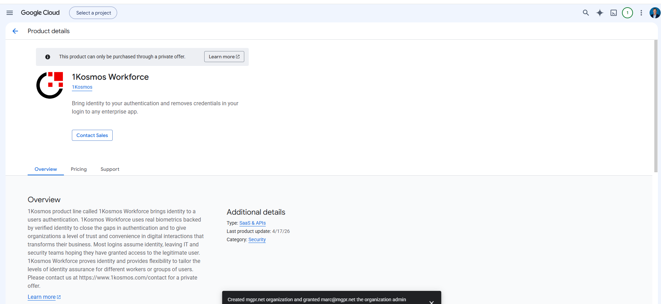Click the Product details heading
This screenshot has width=661, height=304.
[x=49, y=31]
